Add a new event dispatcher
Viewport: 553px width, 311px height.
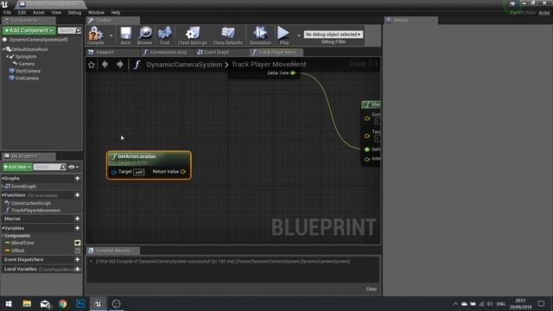click(77, 259)
